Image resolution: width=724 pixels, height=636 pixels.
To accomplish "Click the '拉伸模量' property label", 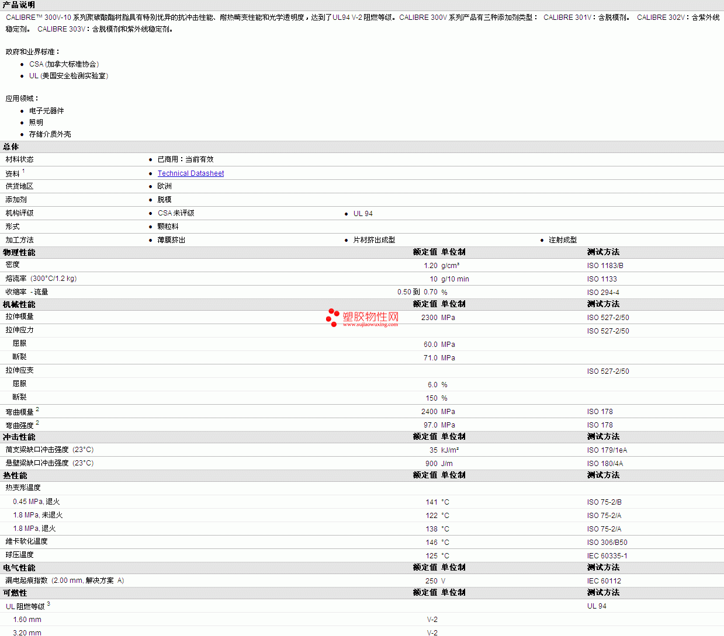I will 20,317.
